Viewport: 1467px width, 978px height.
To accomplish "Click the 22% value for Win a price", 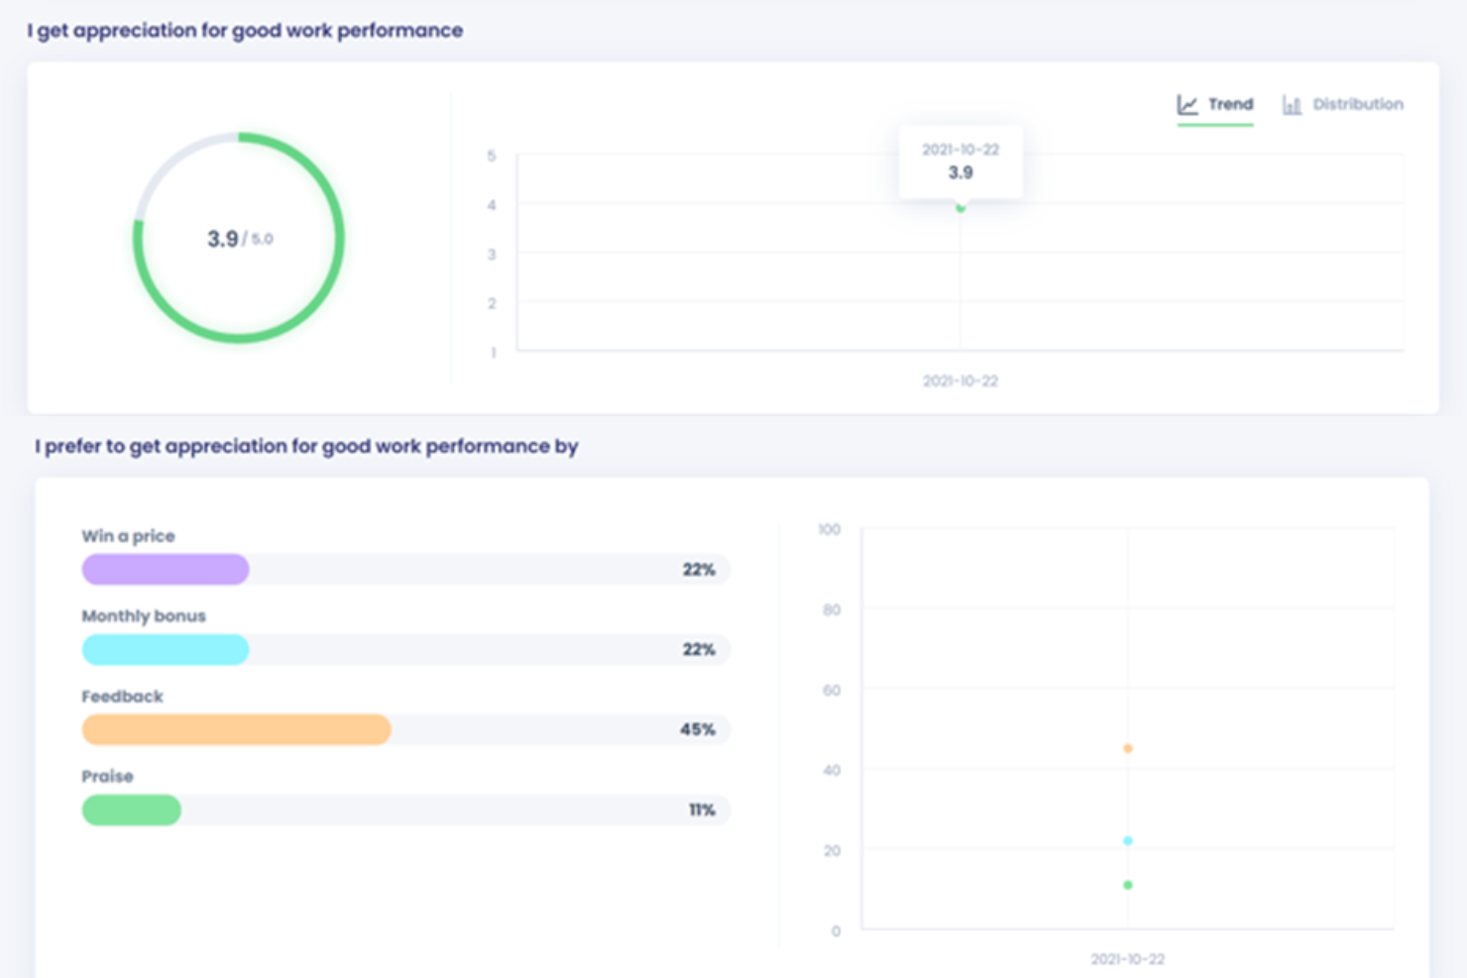I will pos(699,570).
